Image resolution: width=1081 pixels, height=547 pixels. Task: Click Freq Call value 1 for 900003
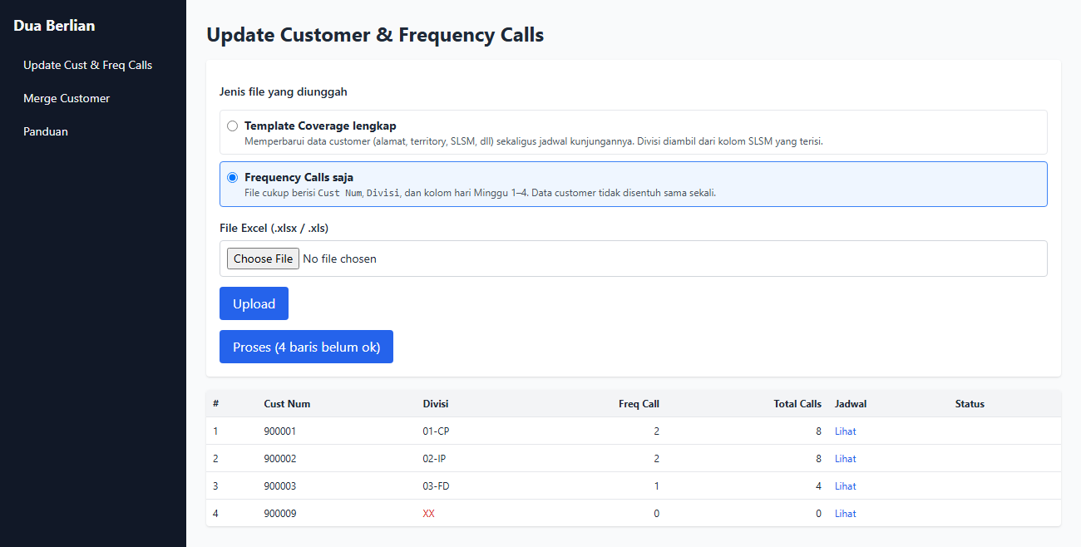point(657,486)
